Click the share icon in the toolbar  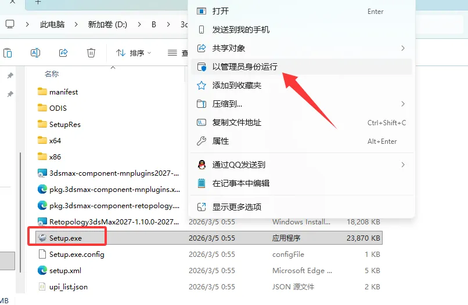pyautogui.click(x=63, y=53)
